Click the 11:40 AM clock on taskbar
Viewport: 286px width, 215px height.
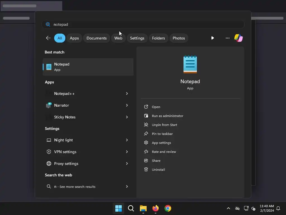[267, 206]
